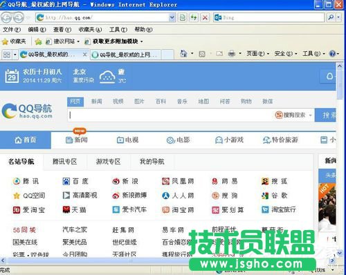
Task: Select the 地图 search category tab
Action: click(203, 102)
